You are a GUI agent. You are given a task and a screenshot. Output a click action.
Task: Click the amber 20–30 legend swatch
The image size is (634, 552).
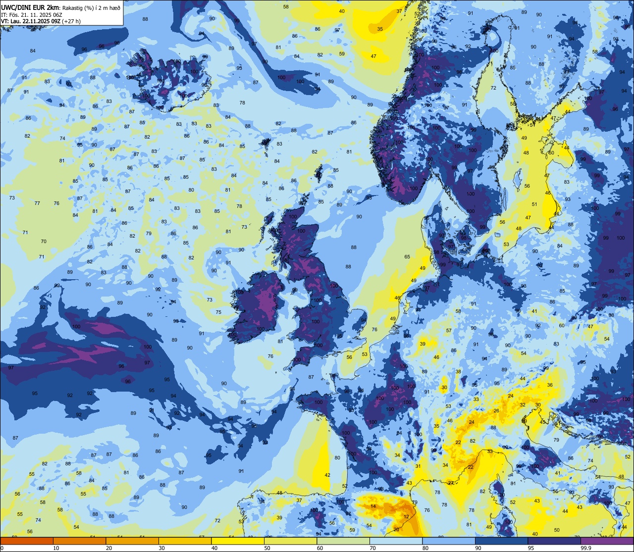click(x=132, y=541)
